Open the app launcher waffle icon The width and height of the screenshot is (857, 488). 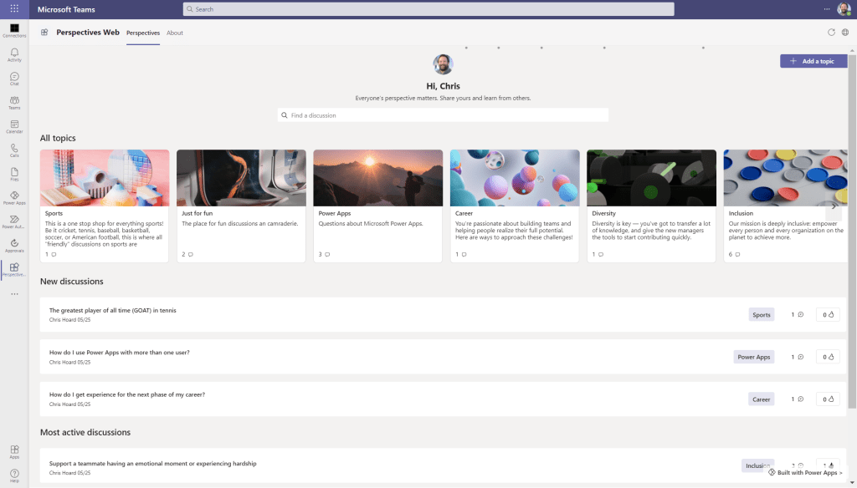[14, 9]
